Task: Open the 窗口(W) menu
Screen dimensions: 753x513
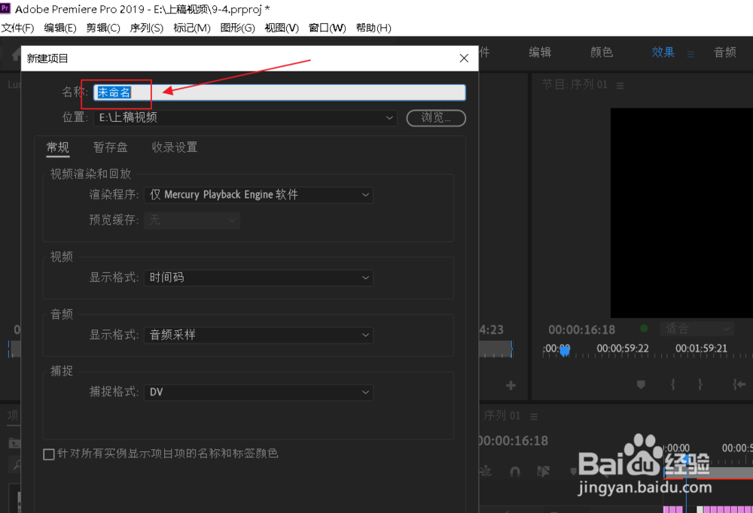Action: [327, 28]
